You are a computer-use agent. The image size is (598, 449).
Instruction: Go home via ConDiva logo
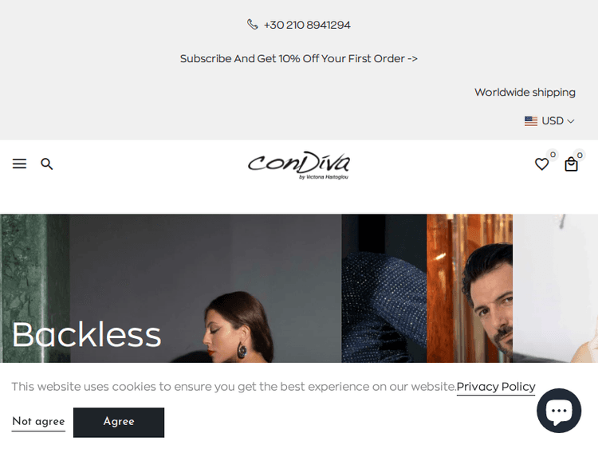(299, 165)
